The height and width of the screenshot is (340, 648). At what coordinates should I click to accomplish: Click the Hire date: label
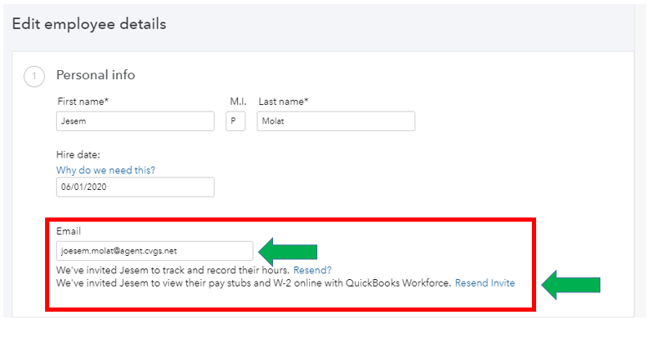coord(78,154)
